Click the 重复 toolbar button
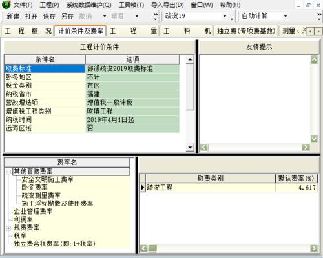This screenshot has width=323, height=258. pos(118,16)
